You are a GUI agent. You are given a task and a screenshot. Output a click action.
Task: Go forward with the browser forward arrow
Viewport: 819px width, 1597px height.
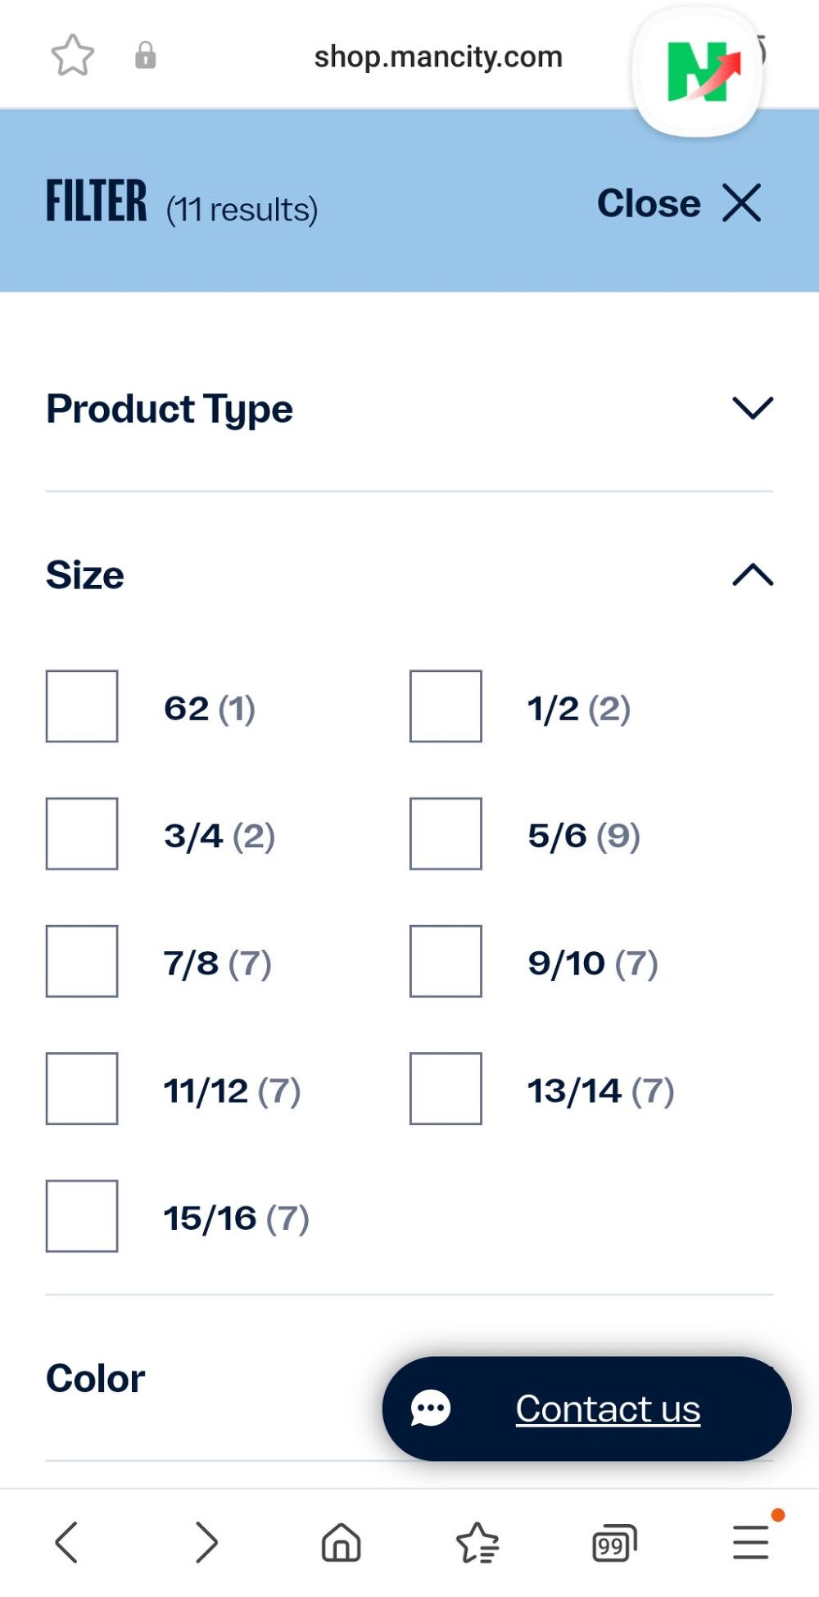point(206,1542)
